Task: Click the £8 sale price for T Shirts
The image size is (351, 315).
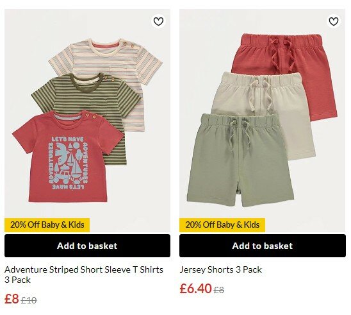Action: [12, 299]
